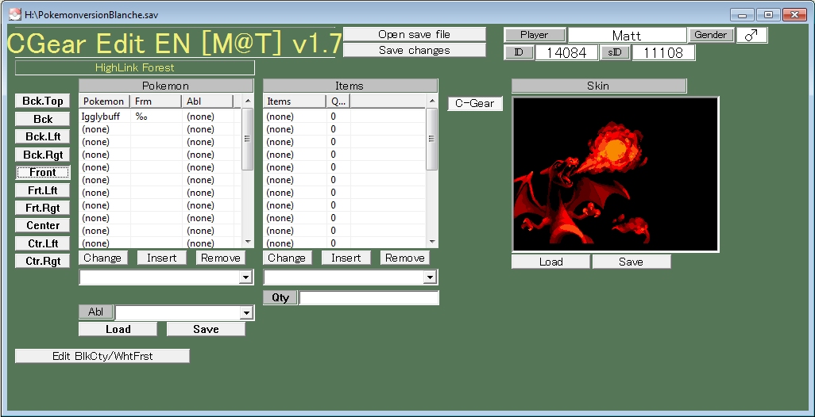Click the Abl column header
Screen dimensions: 815x417
tap(207, 101)
